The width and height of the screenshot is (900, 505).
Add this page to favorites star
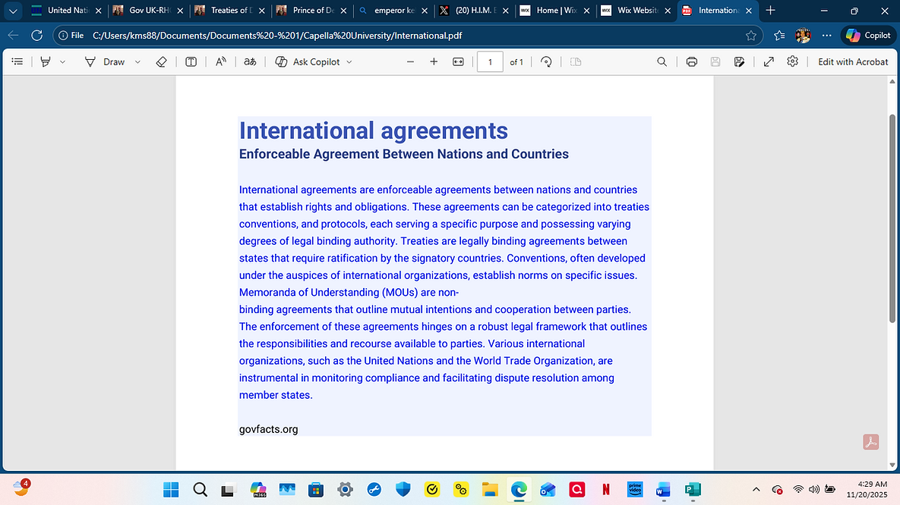point(750,35)
